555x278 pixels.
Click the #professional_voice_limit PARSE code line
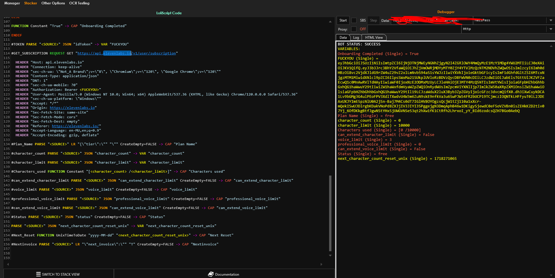click(146, 198)
